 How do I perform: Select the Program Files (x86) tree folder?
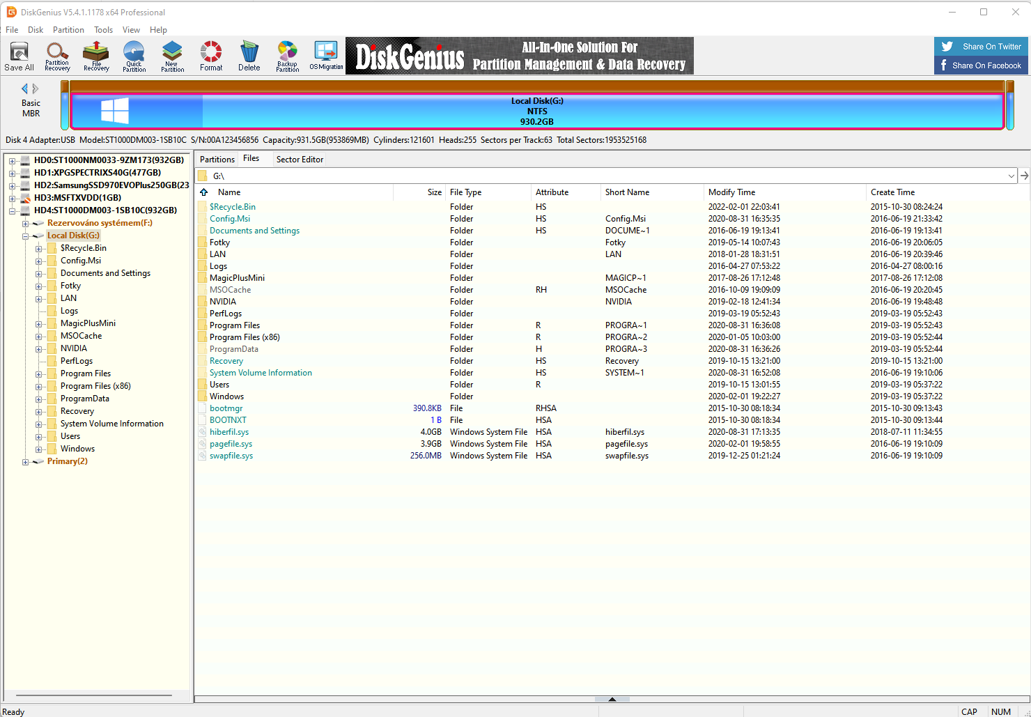[x=95, y=386]
